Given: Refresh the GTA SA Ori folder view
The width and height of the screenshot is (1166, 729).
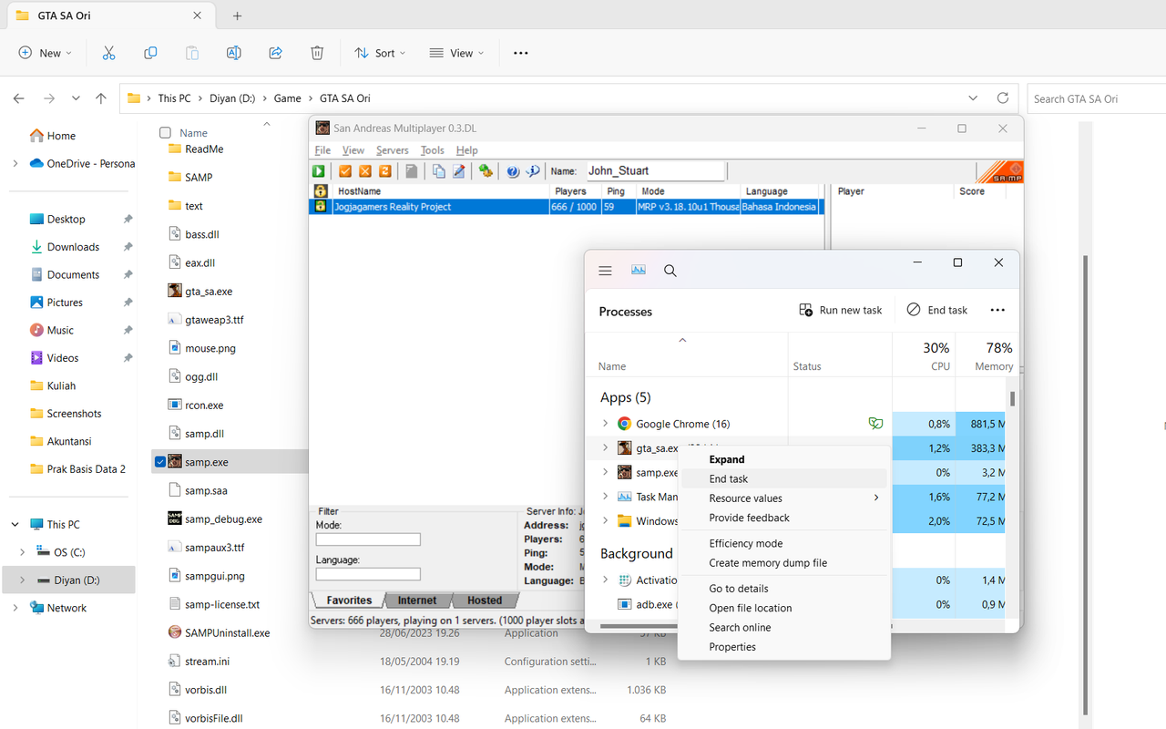Looking at the screenshot, I should pyautogui.click(x=1003, y=98).
